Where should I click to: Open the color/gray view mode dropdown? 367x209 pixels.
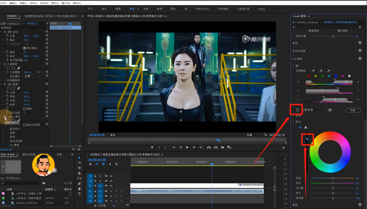tap(314, 110)
